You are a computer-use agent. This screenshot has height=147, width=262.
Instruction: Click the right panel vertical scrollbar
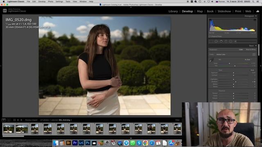pos(259,50)
